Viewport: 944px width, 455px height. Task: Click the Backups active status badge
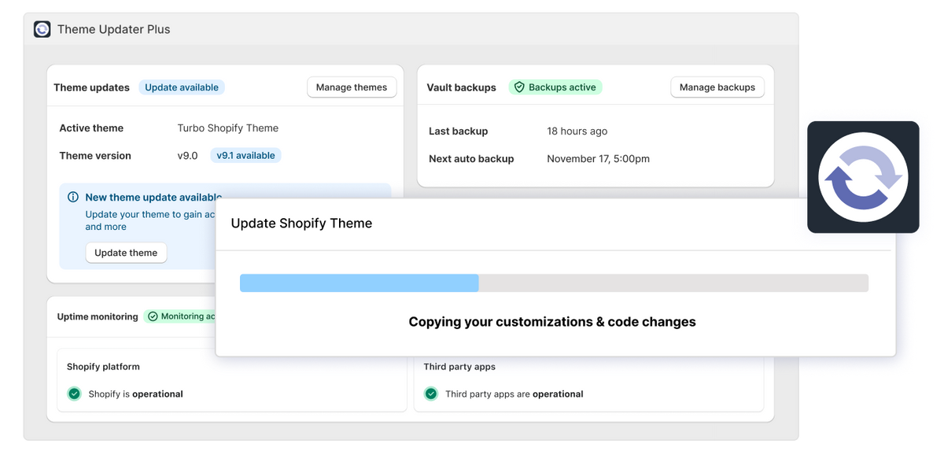pyautogui.click(x=555, y=87)
